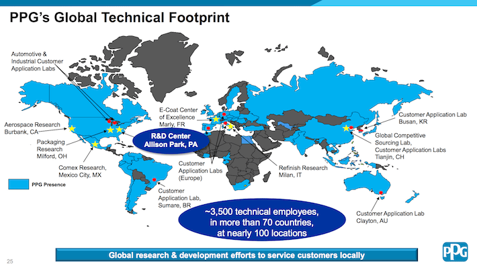Click the red dot in South Korea
The width and height of the screenshot is (477, 268).
click(x=361, y=130)
